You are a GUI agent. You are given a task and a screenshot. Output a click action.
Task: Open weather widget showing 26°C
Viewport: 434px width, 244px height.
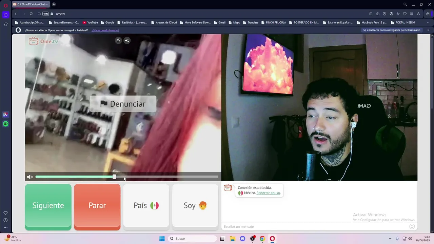coord(12,239)
